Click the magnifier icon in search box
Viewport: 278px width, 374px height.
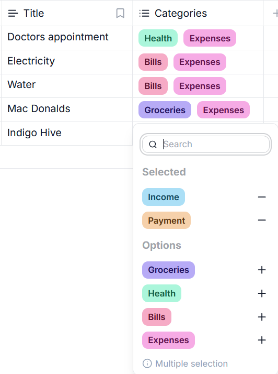click(153, 144)
